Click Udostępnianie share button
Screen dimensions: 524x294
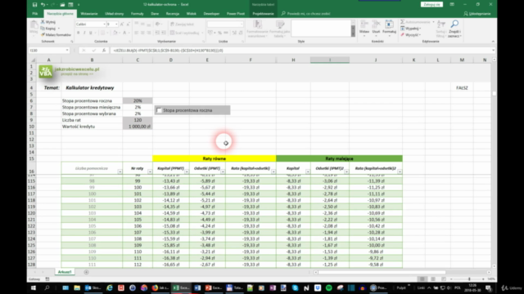click(477, 14)
